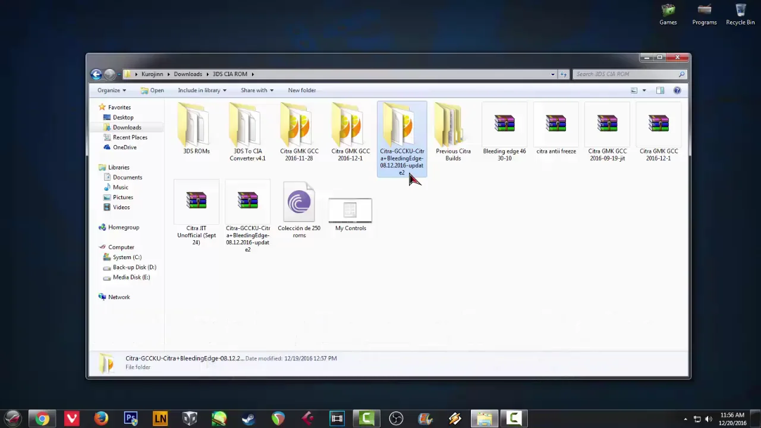
Task: Open the change view options arrow
Action: pos(644,90)
